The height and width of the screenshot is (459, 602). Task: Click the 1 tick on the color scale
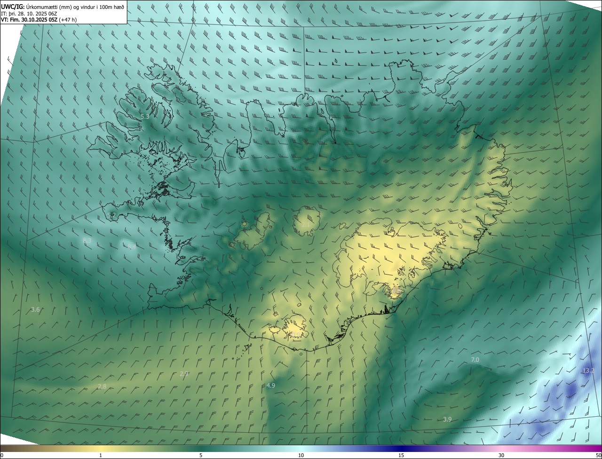[101, 455]
